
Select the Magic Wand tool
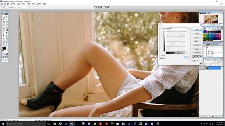coord(7,20)
